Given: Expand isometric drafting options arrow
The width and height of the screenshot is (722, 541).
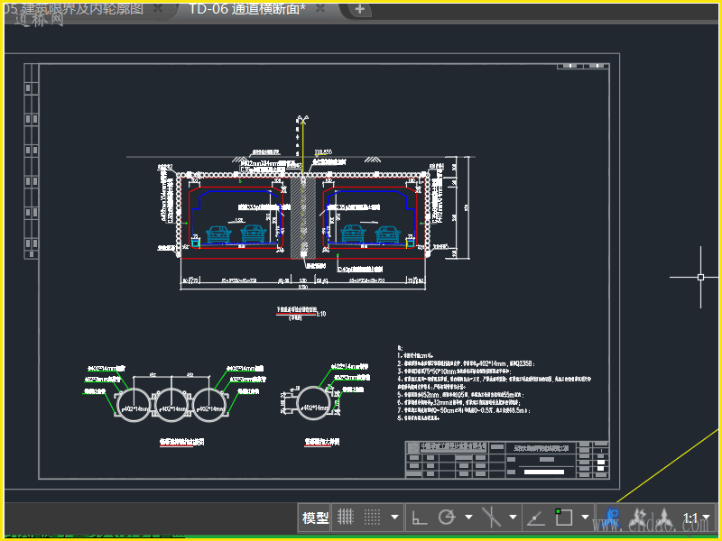Looking at the screenshot, I should tap(514, 518).
